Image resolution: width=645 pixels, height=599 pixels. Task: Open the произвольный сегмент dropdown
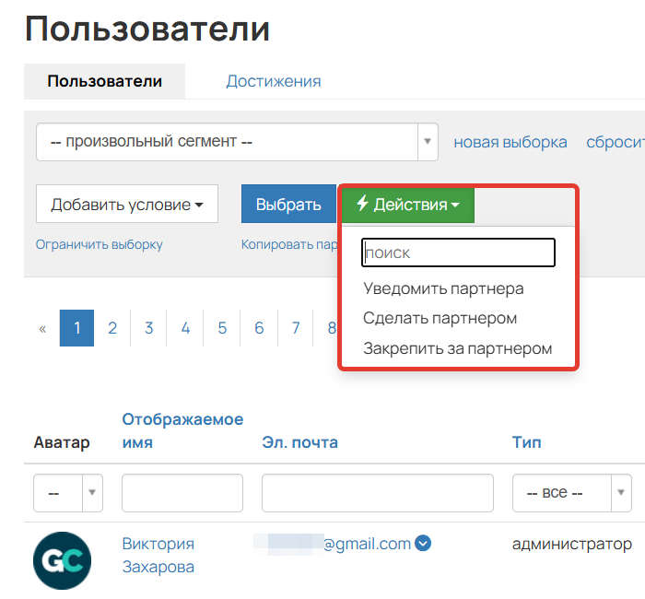237,142
